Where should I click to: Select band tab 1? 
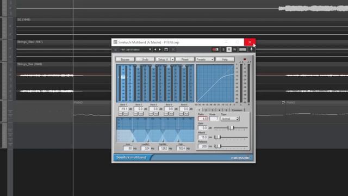[x=199, y=110]
